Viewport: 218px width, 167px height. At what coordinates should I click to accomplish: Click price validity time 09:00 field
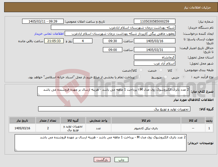tap(113, 50)
